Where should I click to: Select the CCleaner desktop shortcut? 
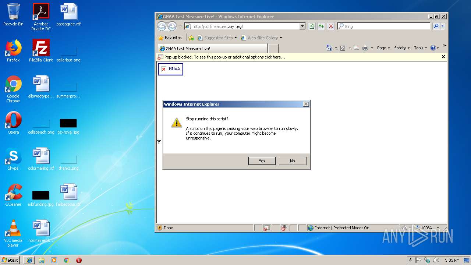pyautogui.click(x=13, y=195)
